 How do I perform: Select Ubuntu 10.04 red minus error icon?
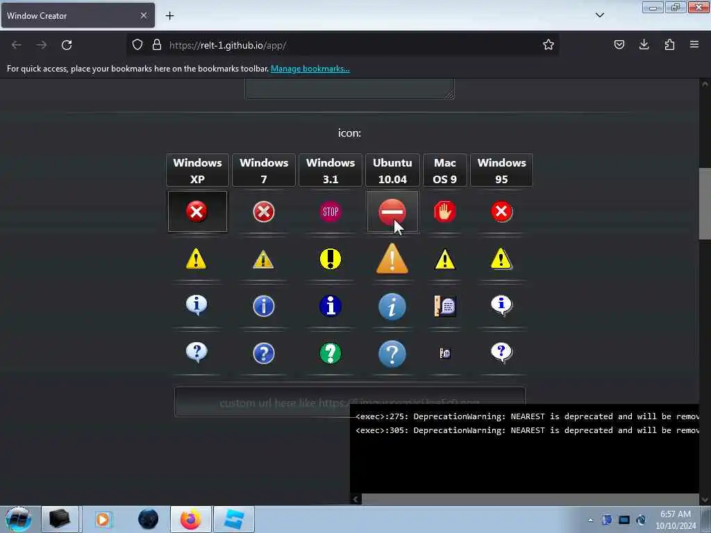tap(392, 212)
